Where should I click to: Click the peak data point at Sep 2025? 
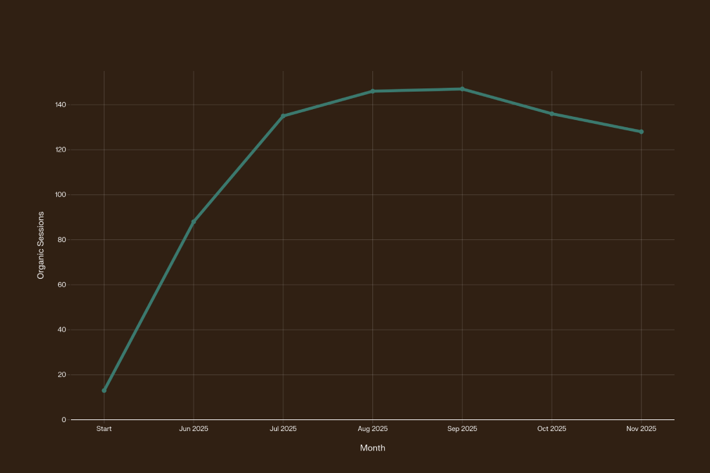[x=462, y=89]
